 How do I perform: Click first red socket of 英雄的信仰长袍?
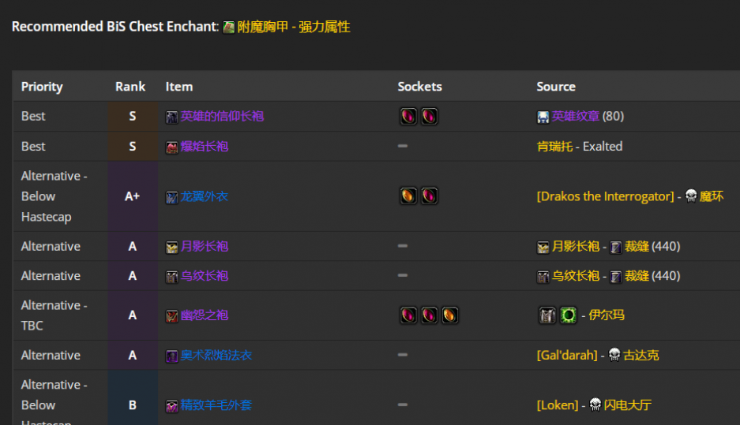[408, 117]
